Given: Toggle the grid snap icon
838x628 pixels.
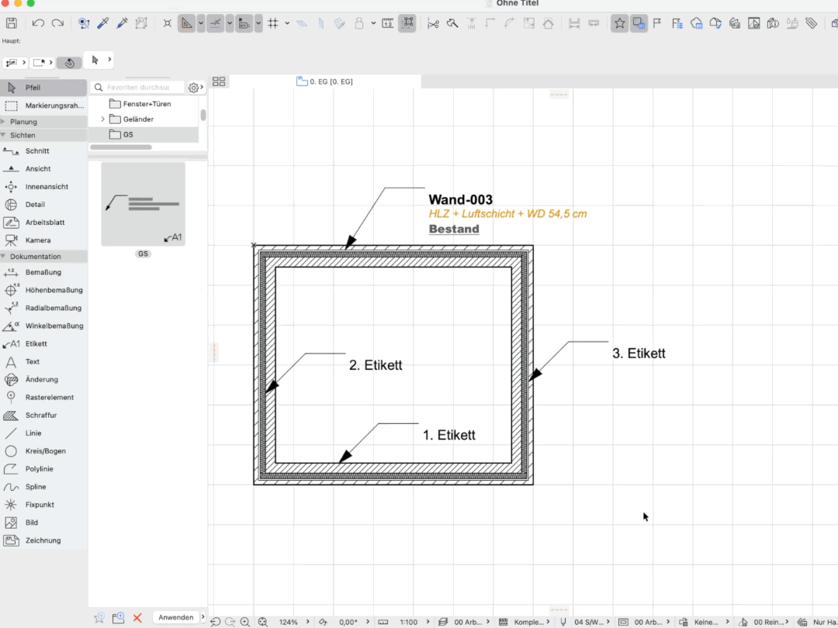Looking at the screenshot, I should click(x=273, y=23).
